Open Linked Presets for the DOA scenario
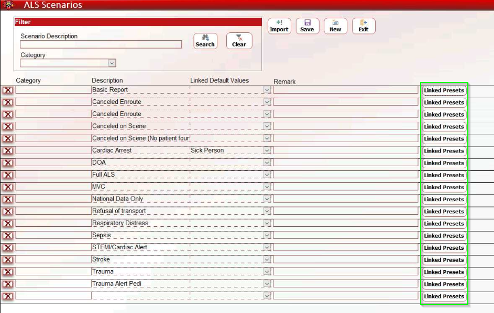 (444, 163)
